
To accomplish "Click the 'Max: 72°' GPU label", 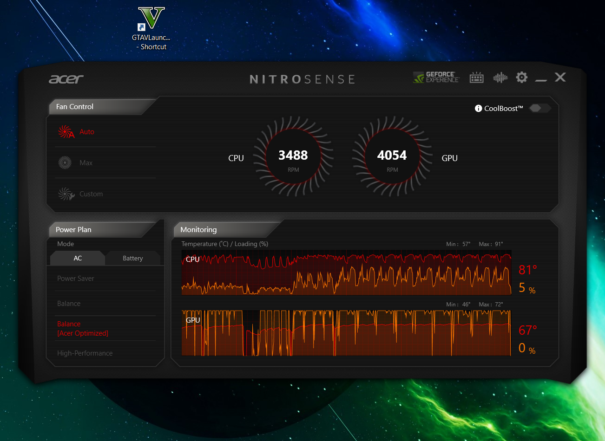I will (491, 305).
